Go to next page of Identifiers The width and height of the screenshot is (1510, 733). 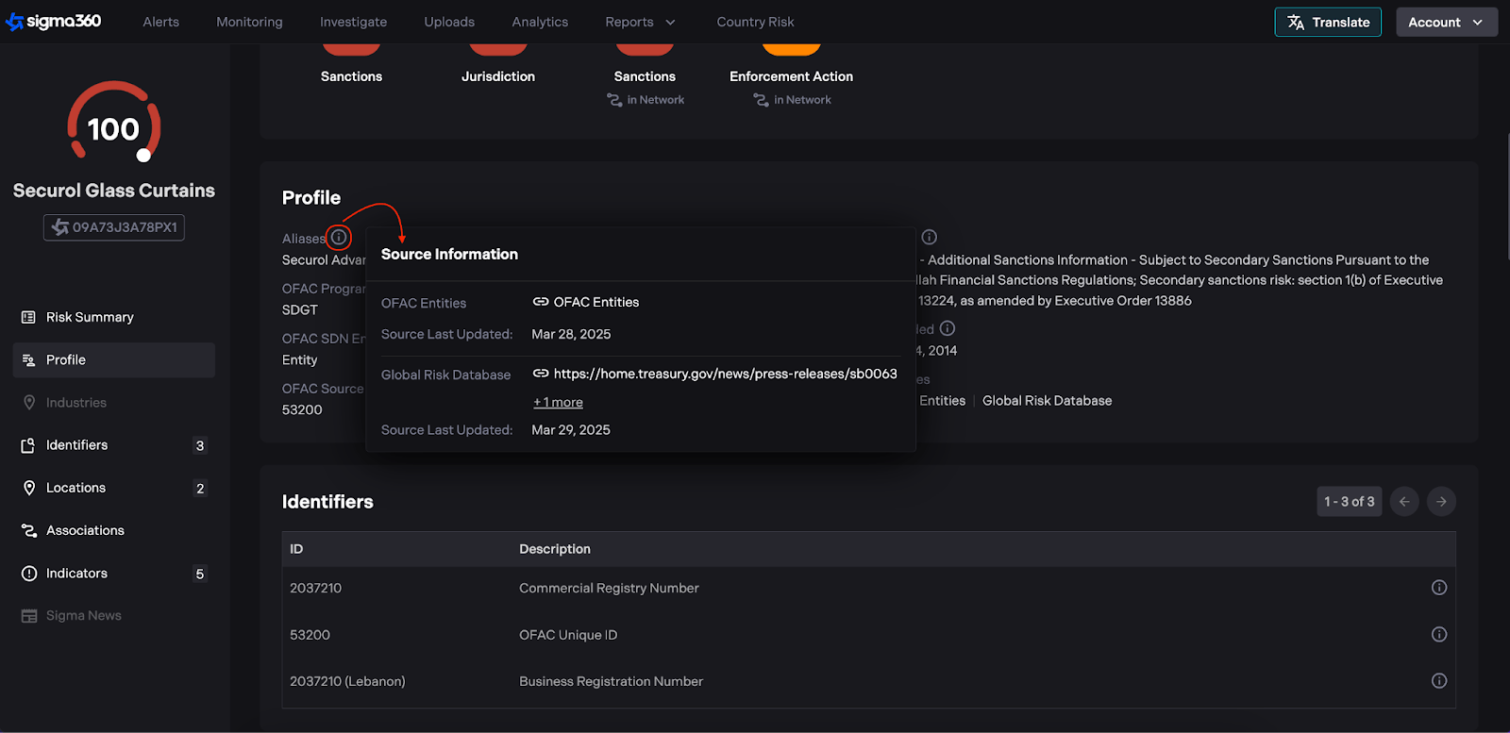[1441, 502]
